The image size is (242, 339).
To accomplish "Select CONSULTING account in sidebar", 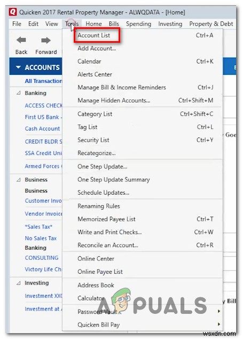I will pos(42,258).
